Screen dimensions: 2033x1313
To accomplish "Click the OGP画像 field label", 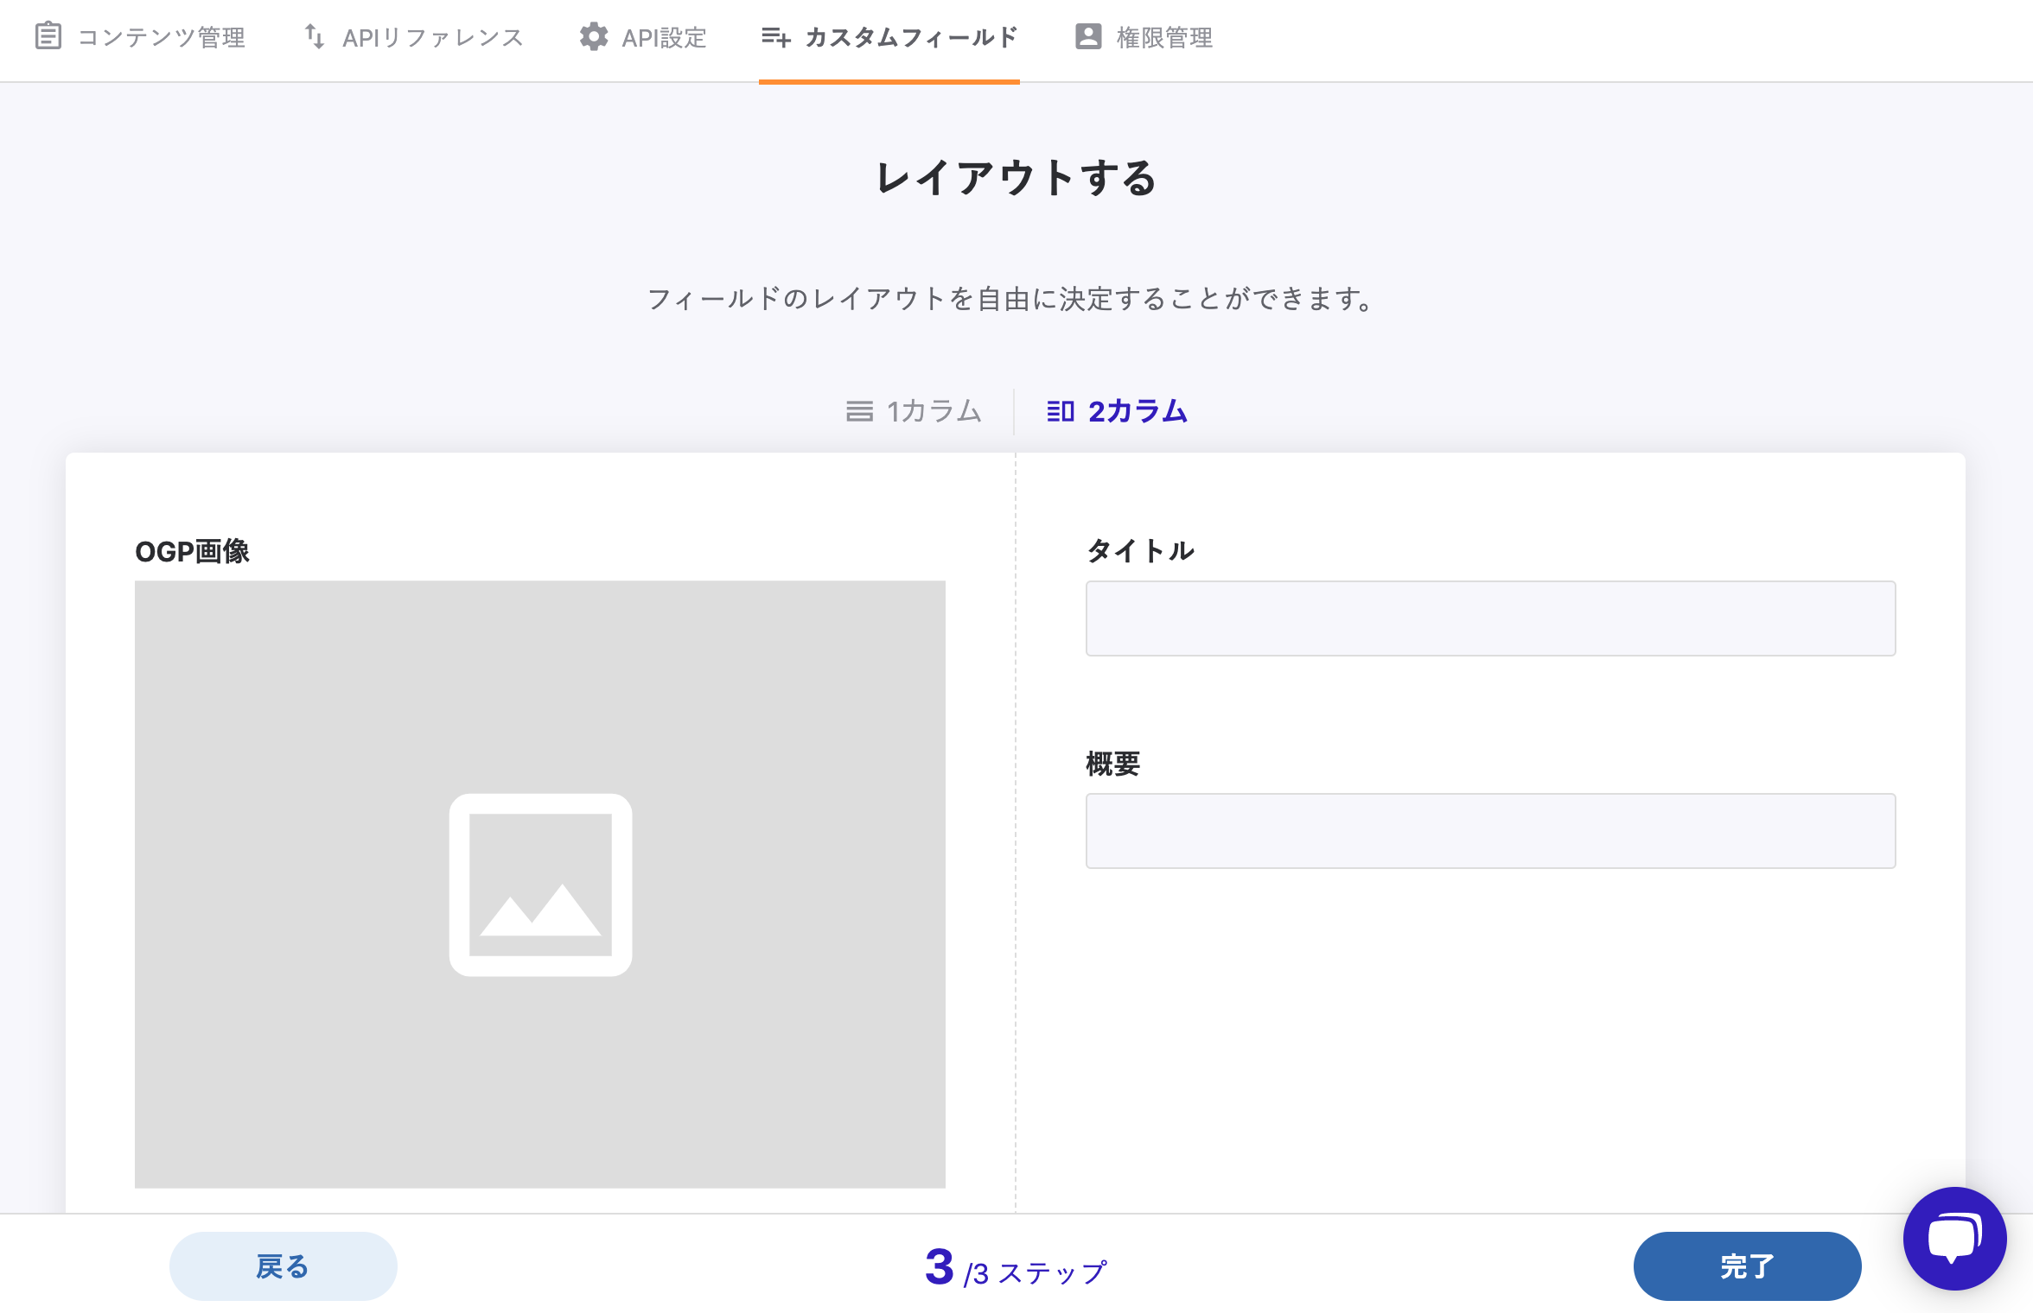I will pos(192,551).
